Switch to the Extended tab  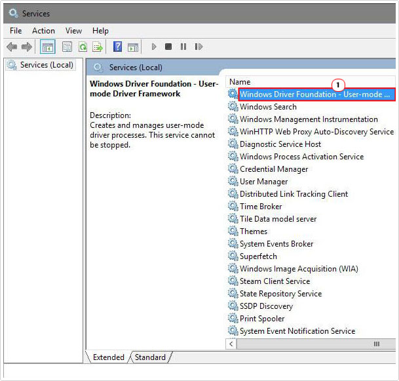click(x=109, y=357)
